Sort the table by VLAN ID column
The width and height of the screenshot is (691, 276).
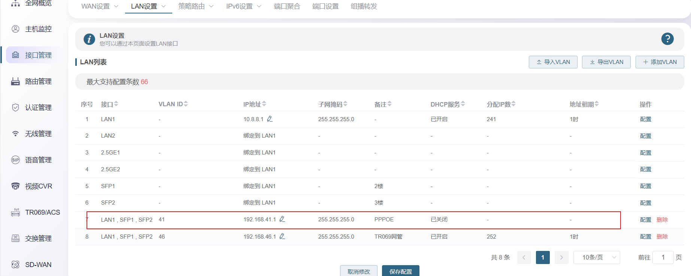[186, 104]
